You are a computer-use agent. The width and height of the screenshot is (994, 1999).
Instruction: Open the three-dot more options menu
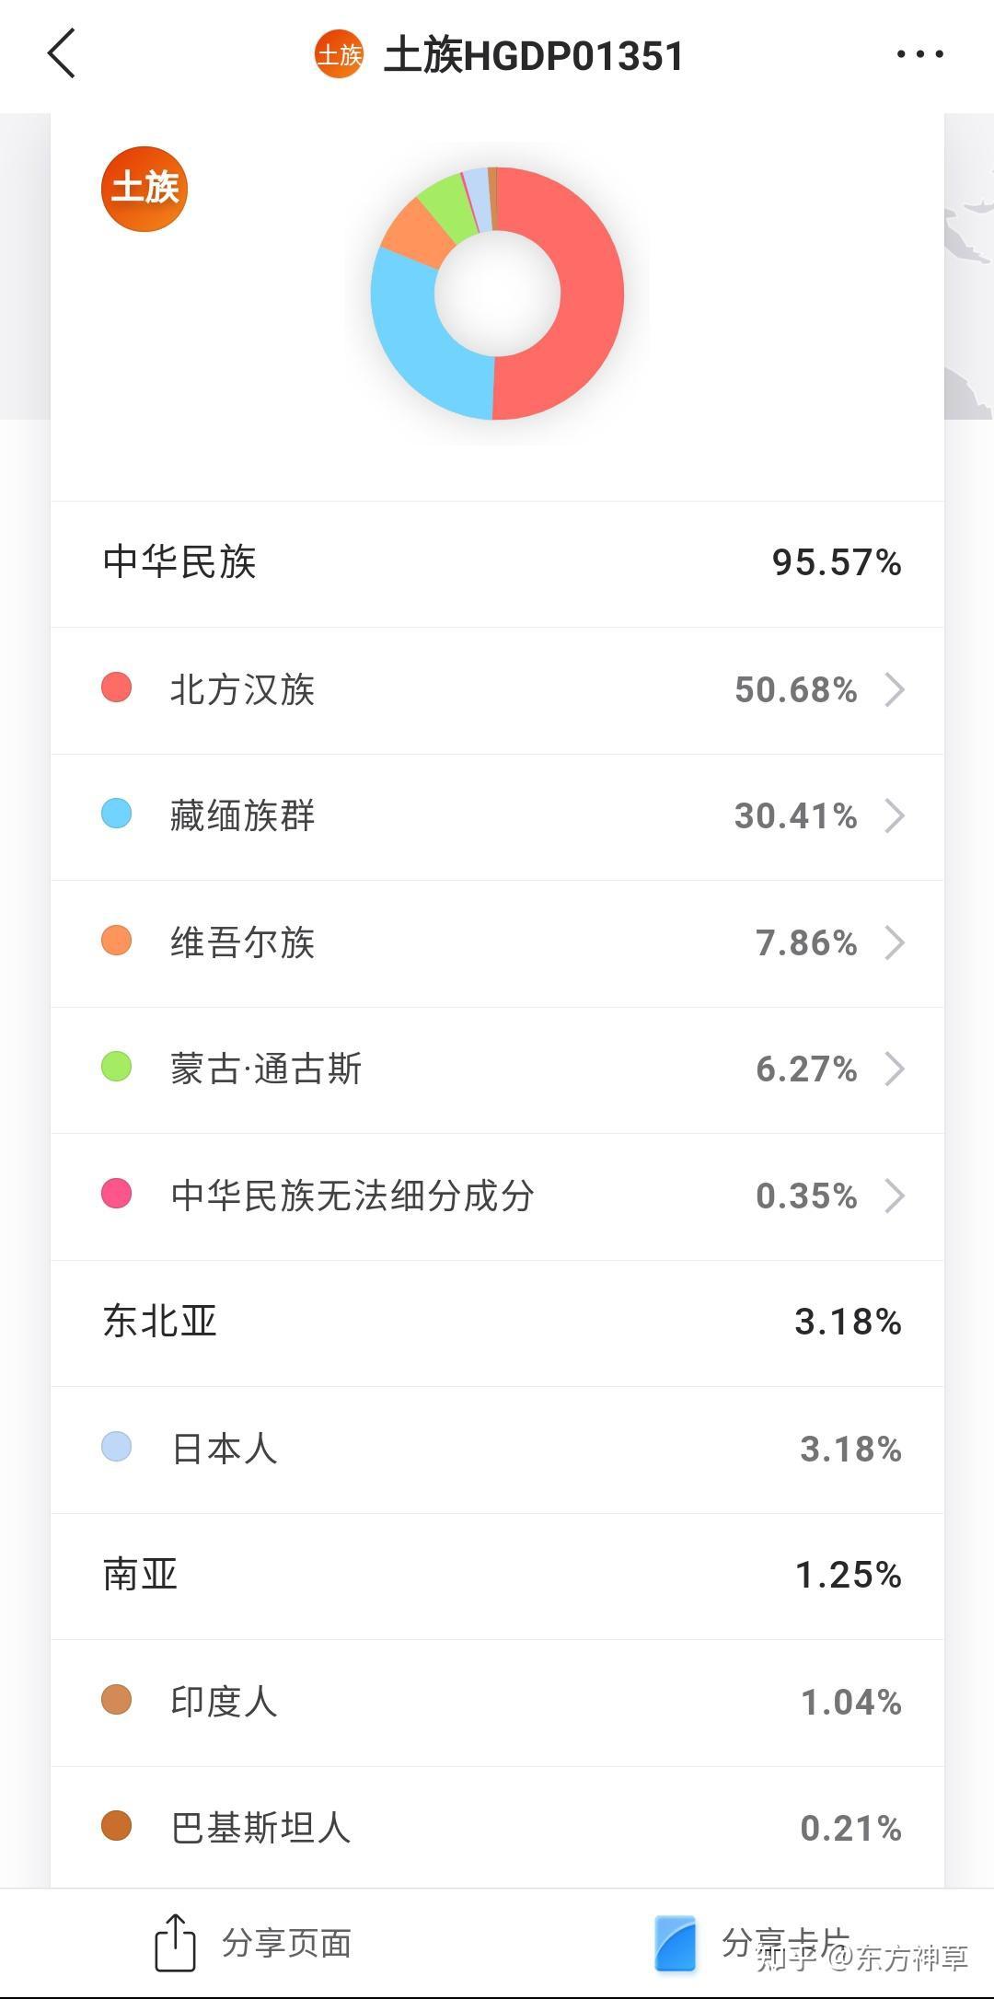tap(919, 54)
